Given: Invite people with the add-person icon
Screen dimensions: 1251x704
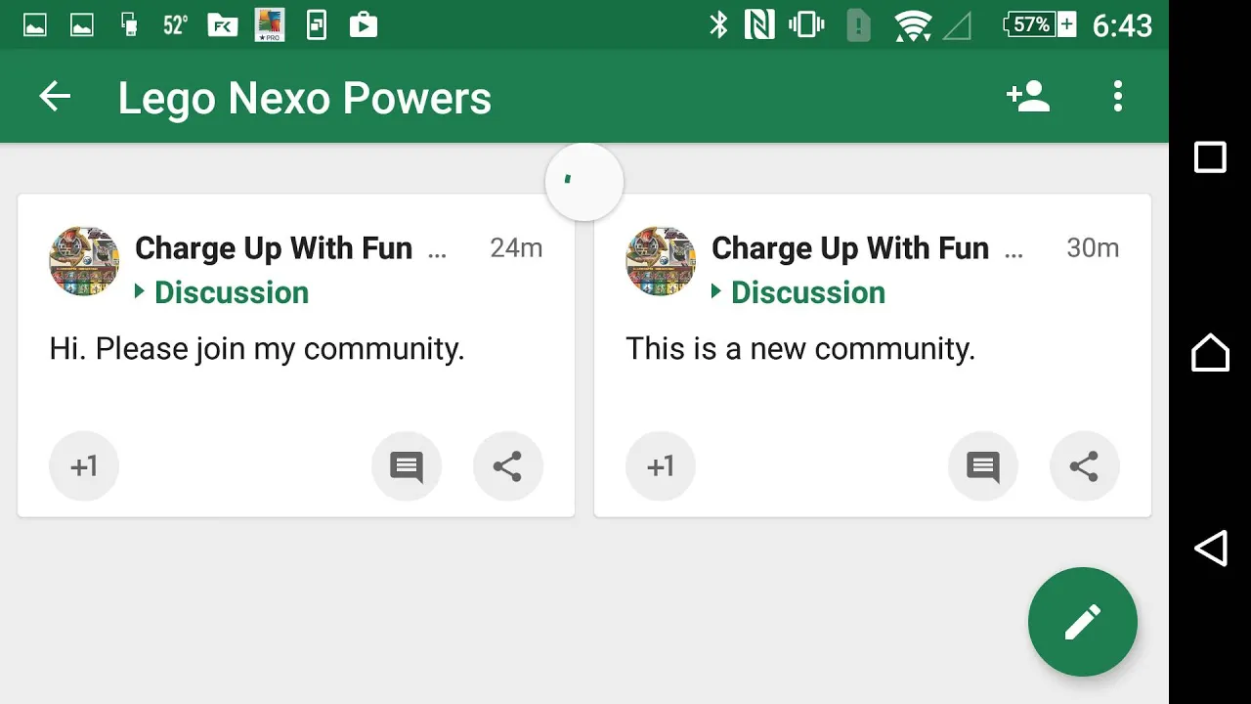Looking at the screenshot, I should (x=1027, y=96).
